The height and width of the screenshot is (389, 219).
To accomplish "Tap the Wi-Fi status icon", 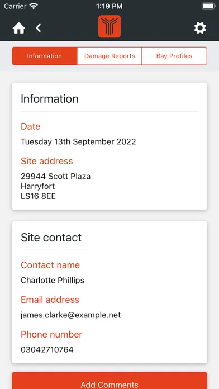I will (x=33, y=6).
